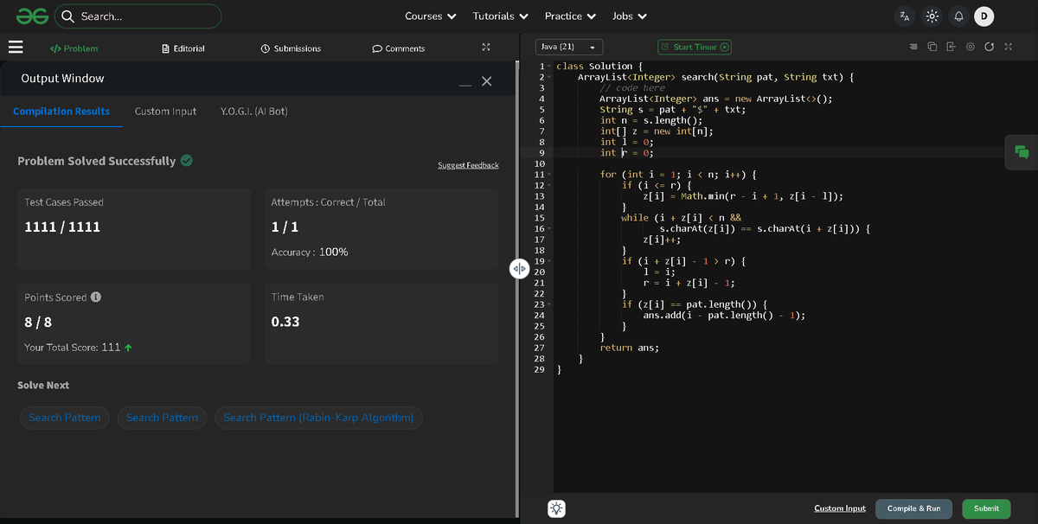Click the 8 / 8 points value
This screenshot has width=1038, height=524.
[x=38, y=322]
